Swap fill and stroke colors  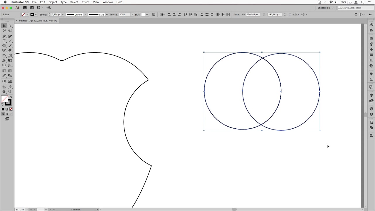point(11,97)
